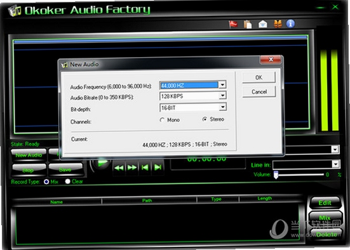Viewport: 350px width, 250px height.
Task: Click the rewind double-arrow button
Action: pyautogui.click(x=119, y=168)
